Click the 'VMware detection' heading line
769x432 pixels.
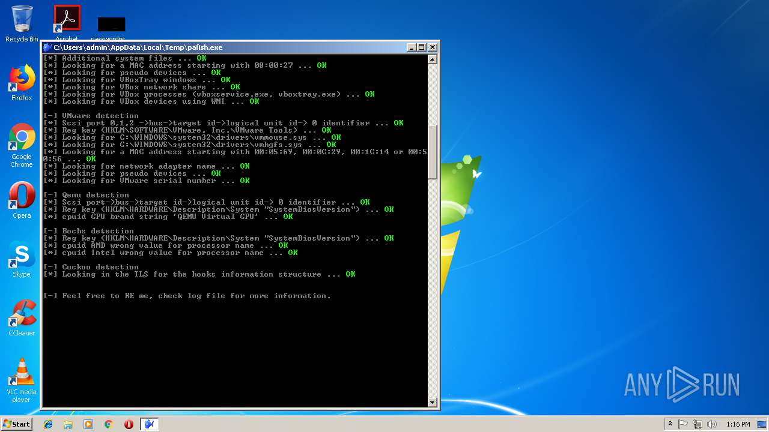tap(91, 116)
